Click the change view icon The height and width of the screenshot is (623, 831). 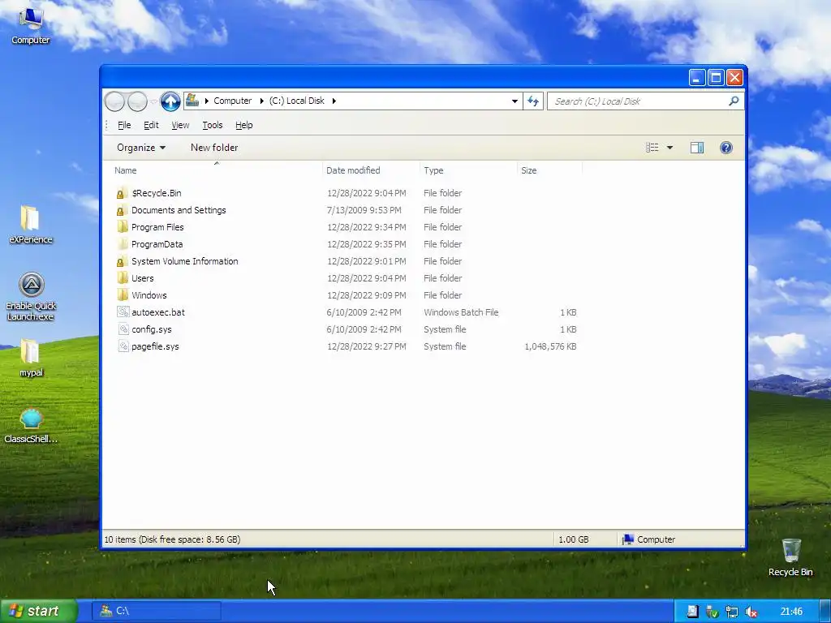coord(652,148)
